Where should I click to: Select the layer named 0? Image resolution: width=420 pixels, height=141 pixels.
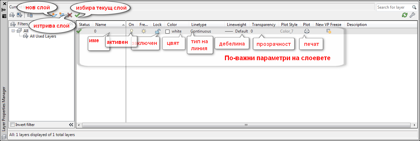pos(95,31)
